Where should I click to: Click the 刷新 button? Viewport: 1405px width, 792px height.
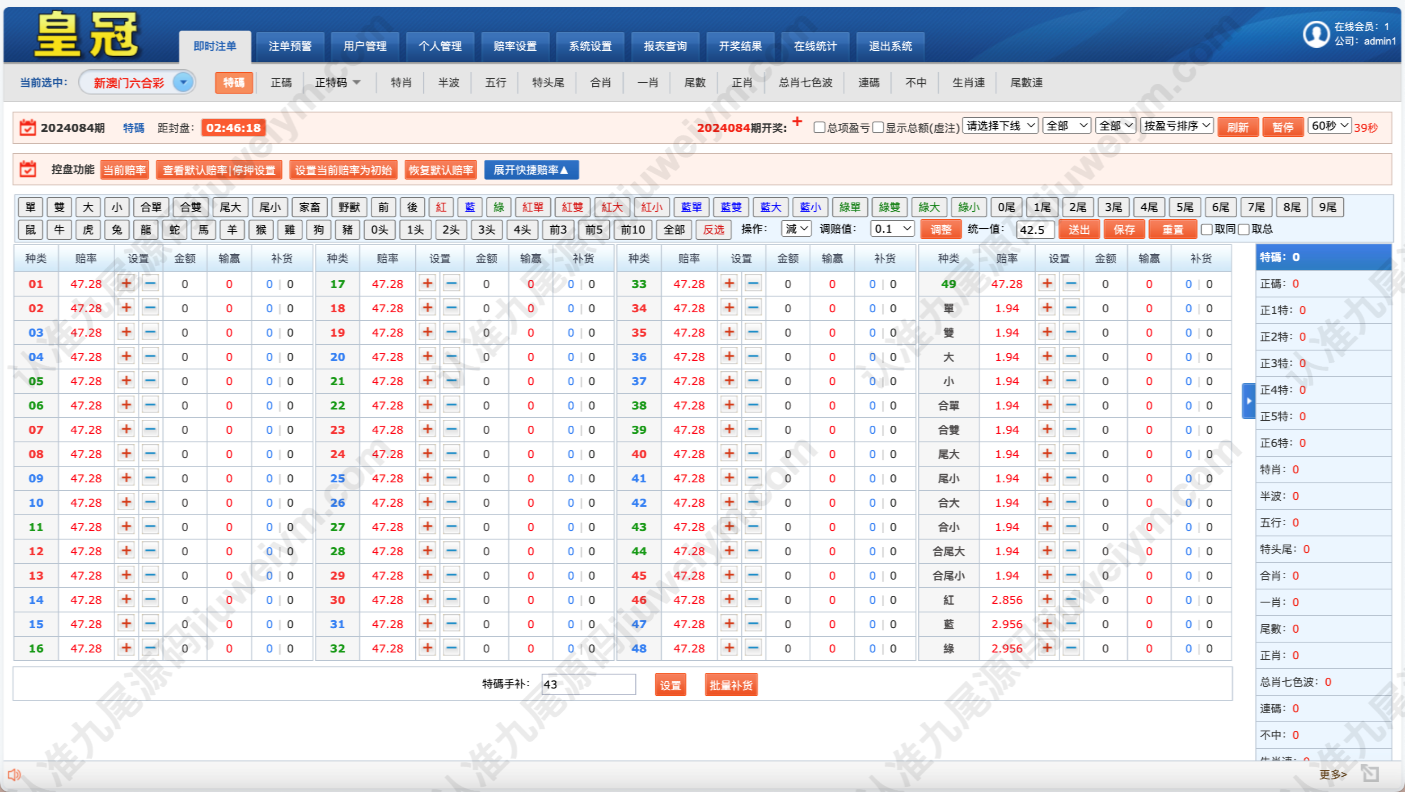[x=1237, y=127]
